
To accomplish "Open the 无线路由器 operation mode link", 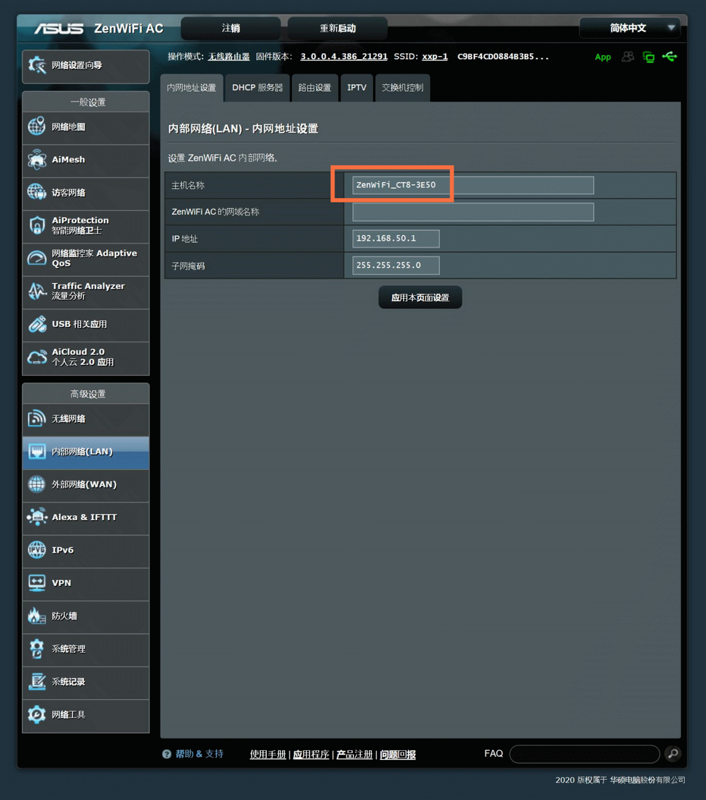I will pos(229,57).
